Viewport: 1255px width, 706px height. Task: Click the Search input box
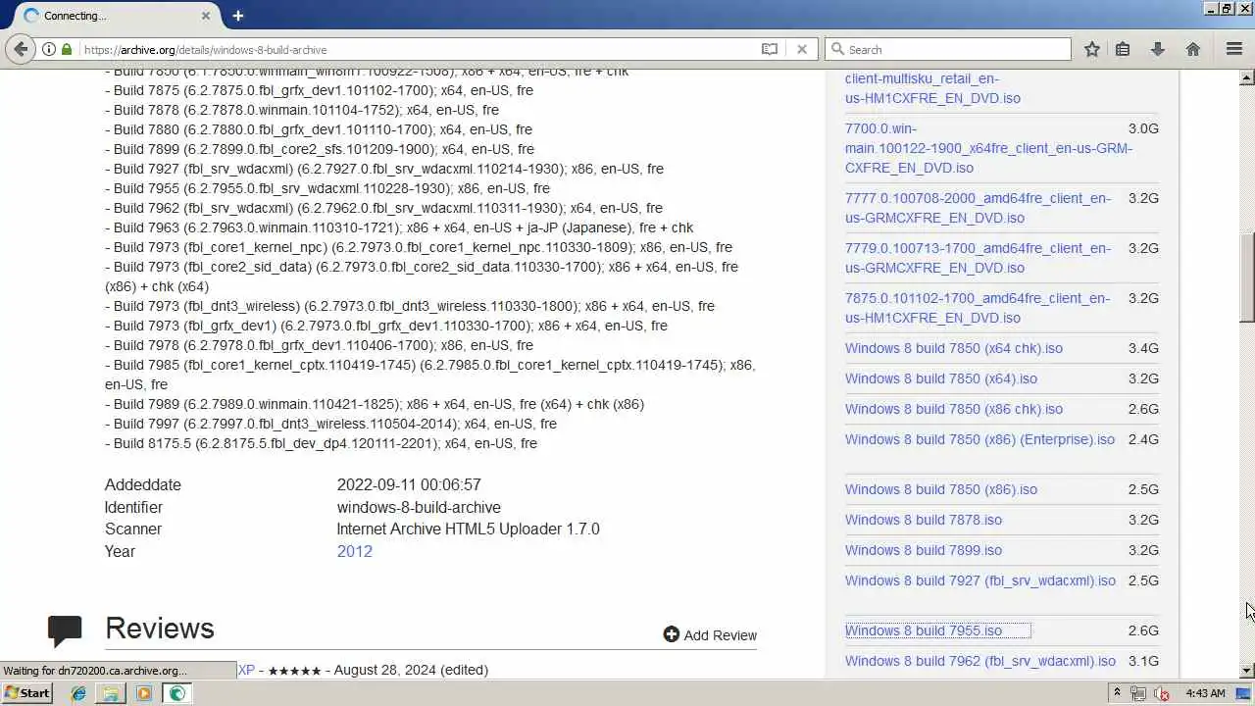point(948,49)
